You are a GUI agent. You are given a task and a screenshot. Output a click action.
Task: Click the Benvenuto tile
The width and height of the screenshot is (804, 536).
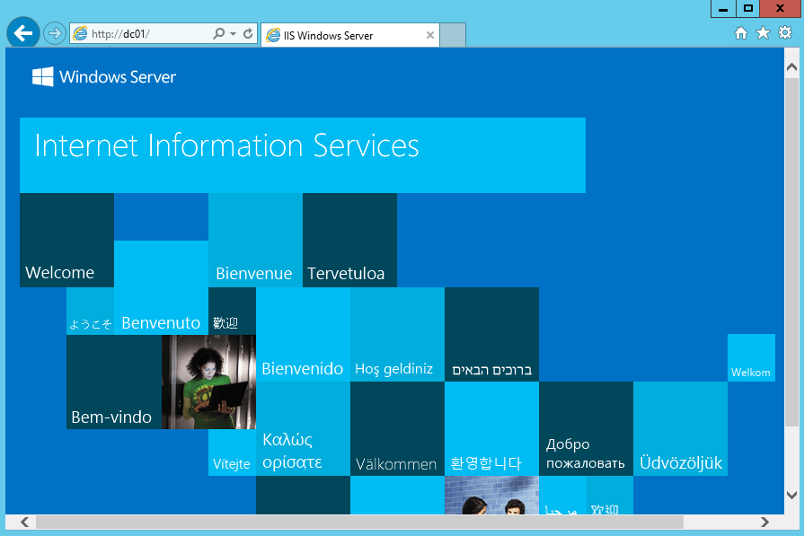161,287
